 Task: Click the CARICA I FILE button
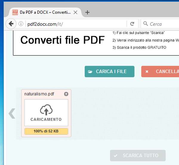109,72
